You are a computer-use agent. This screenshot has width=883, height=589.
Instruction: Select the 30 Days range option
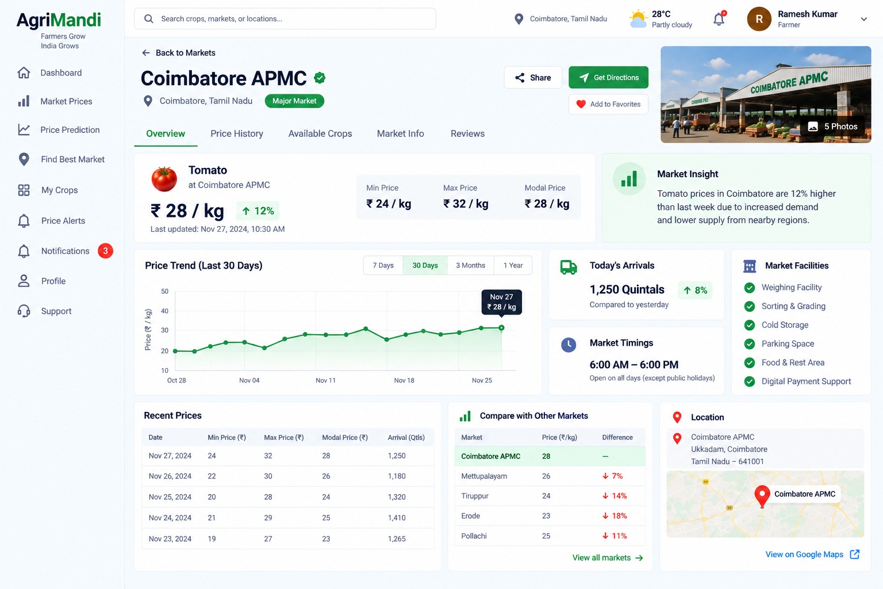[x=425, y=266]
